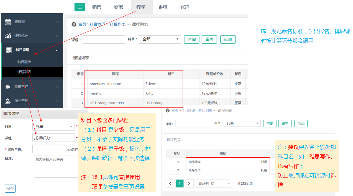This screenshot has height=196, width=353.
Task: Focus 课程 search field beside 托福 filter
Action: pos(193,124)
